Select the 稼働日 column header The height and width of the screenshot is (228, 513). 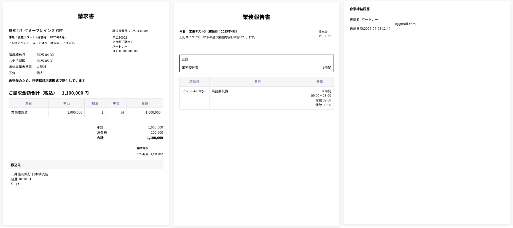pyautogui.click(x=194, y=82)
